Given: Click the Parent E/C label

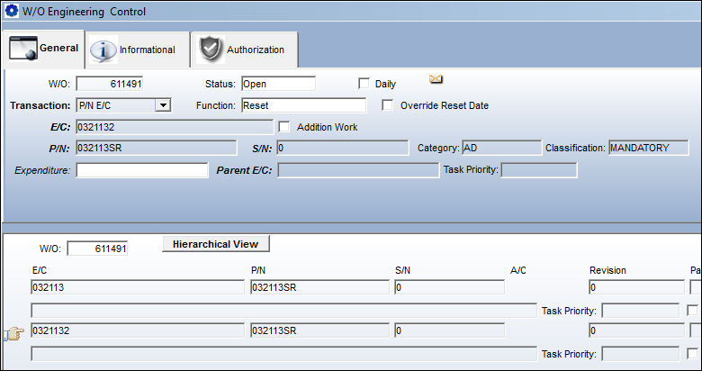Looking at the screenshot, I should [x=244, y=171].
